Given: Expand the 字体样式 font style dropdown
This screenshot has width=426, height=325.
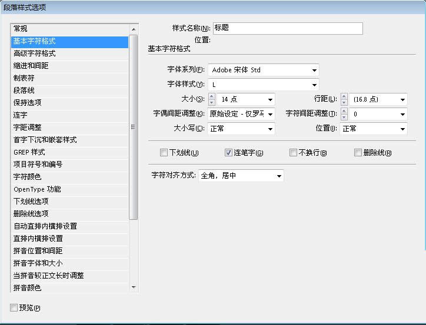Looking at the screenshot, I should point(314,85).
